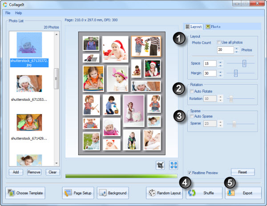Disable Realtime Preview checkbox
Screen dimensions: 267x206
pyautogui.click(x=190, y=172)
